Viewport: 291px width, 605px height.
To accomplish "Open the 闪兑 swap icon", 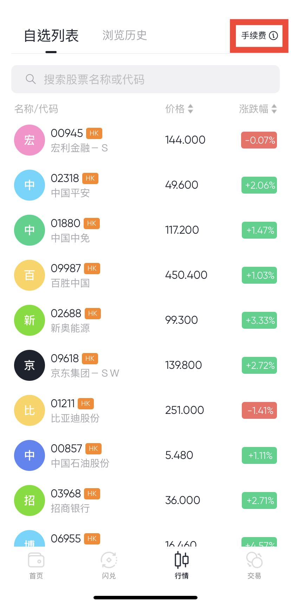I will (x=109, y=560).
